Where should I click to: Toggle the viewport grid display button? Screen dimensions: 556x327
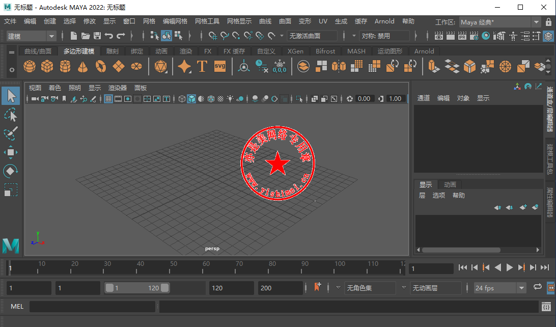coord(108,99)
